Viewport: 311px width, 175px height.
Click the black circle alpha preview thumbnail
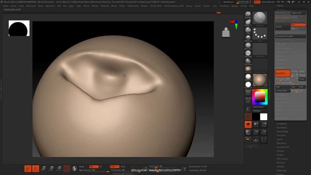pyautogui.click(x=19, y=28)
